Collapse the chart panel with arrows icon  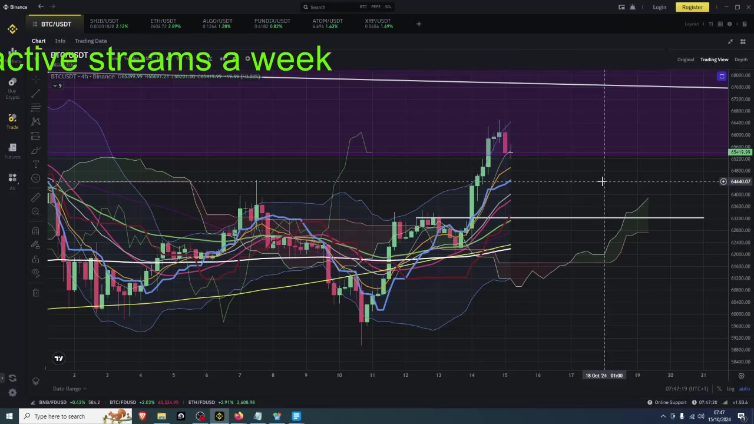point(730,41)
